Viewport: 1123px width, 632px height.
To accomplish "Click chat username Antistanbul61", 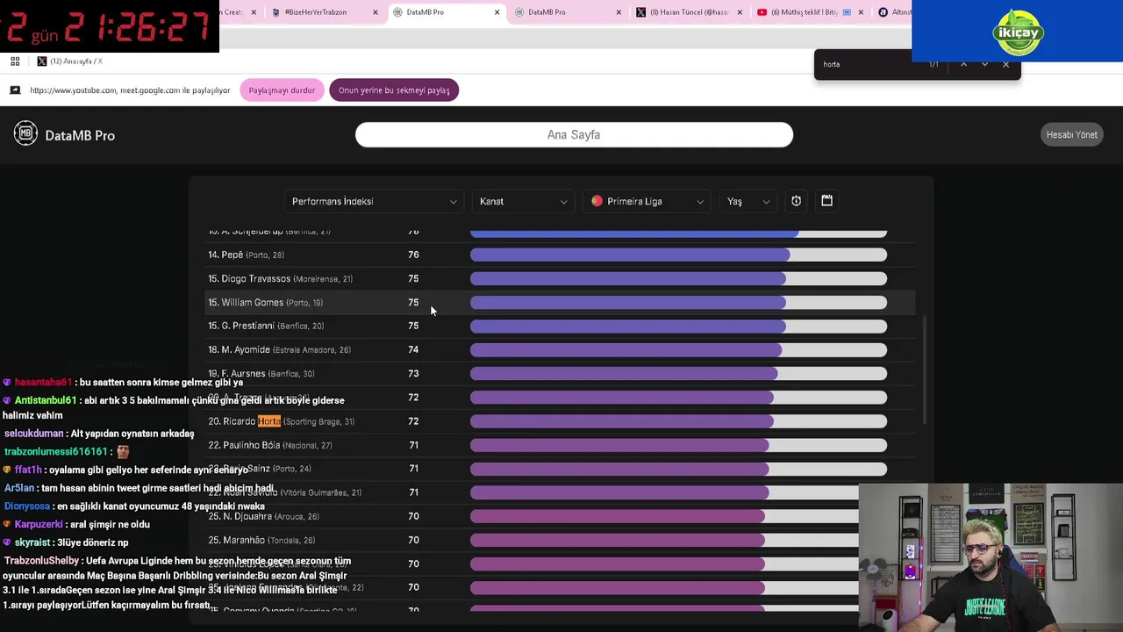I will tap(45, 400).
